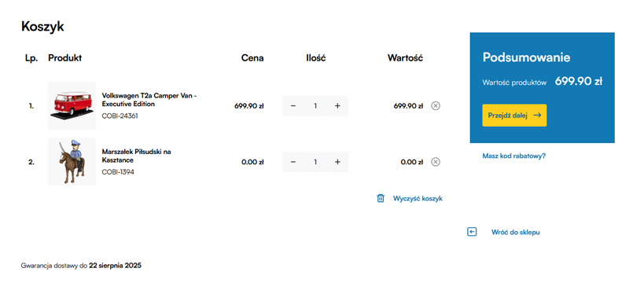Click the Piłsudski quantity field showing 1
Screen dimensions: 629x294
(x=315, y=162)
